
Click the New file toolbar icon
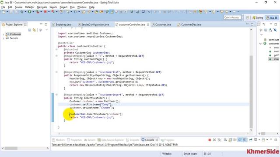point(3,12)
